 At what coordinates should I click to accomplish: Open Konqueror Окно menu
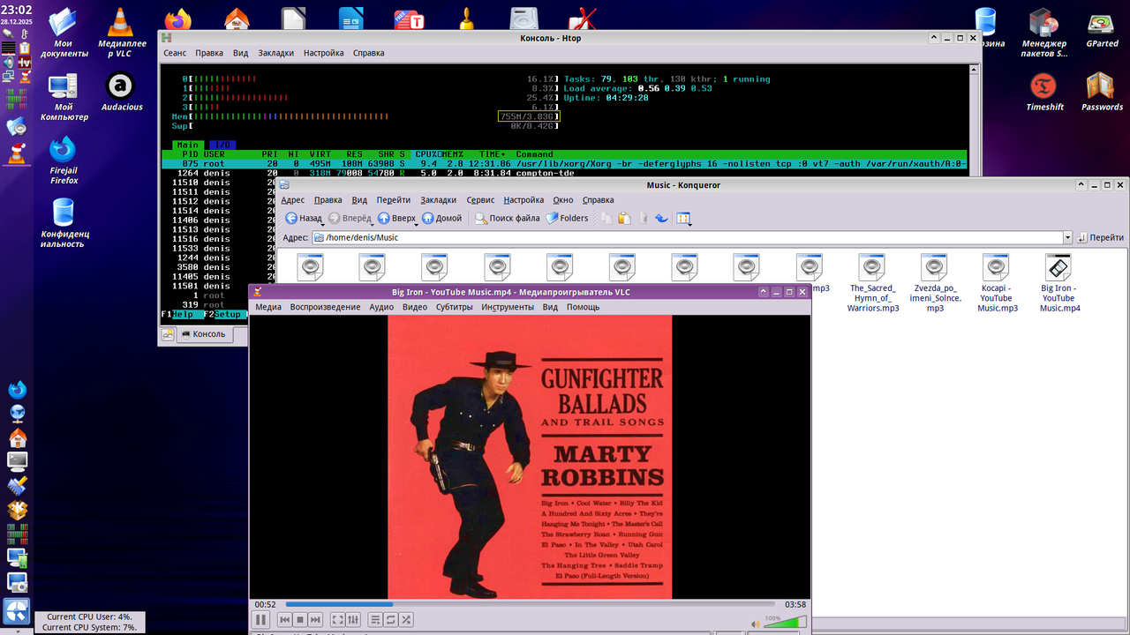coord(563,200)
